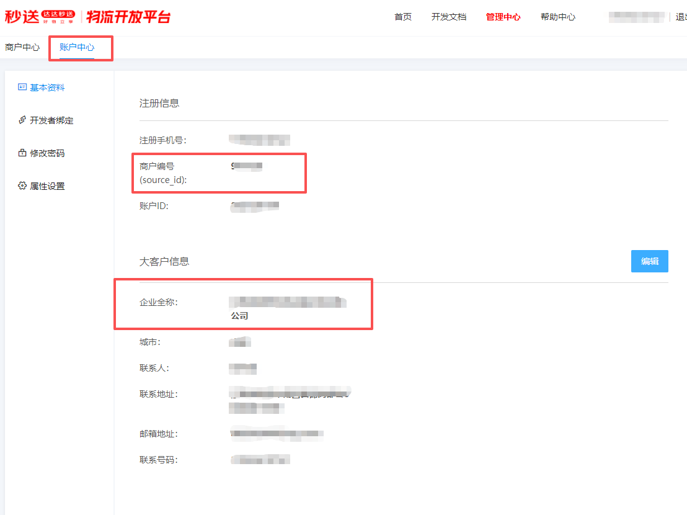
Task: Switch to the 商户中心 tab
Action: 22,47
